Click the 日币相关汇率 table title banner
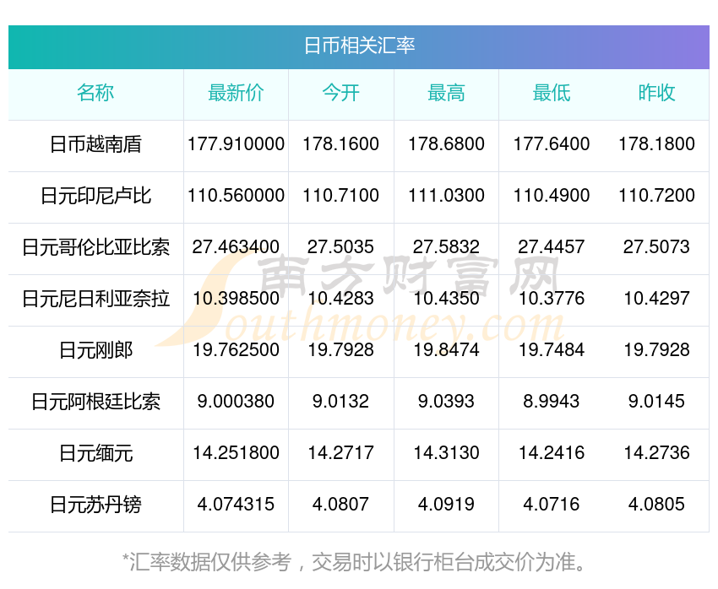The image size is (718, 589). pos(359,47)
